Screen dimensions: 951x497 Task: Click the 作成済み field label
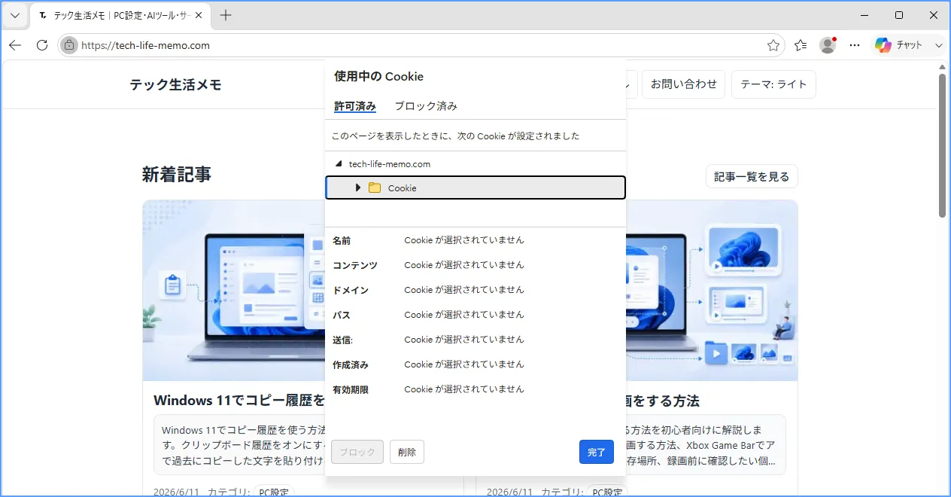(351, 364)
